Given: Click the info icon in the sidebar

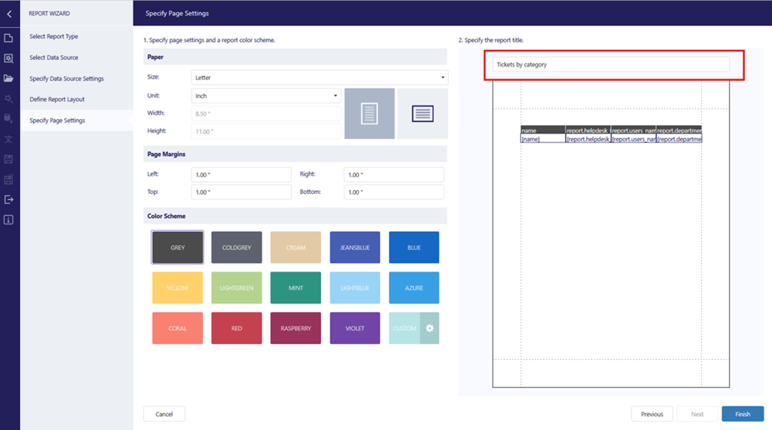Looking at the screenshot, I should click(9, 220).
